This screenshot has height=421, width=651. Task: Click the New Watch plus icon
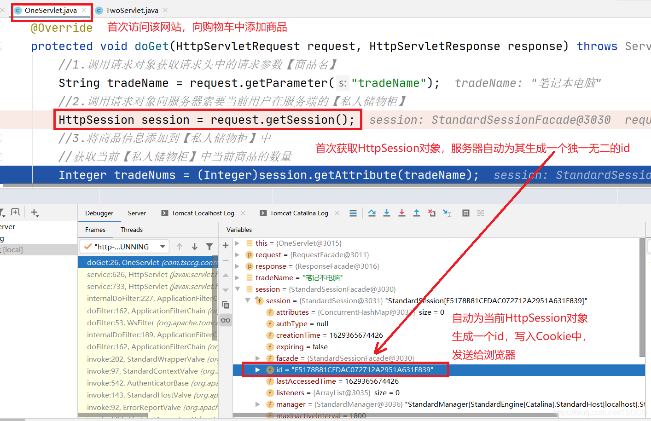pyautogui.click(x=226, y=245)
